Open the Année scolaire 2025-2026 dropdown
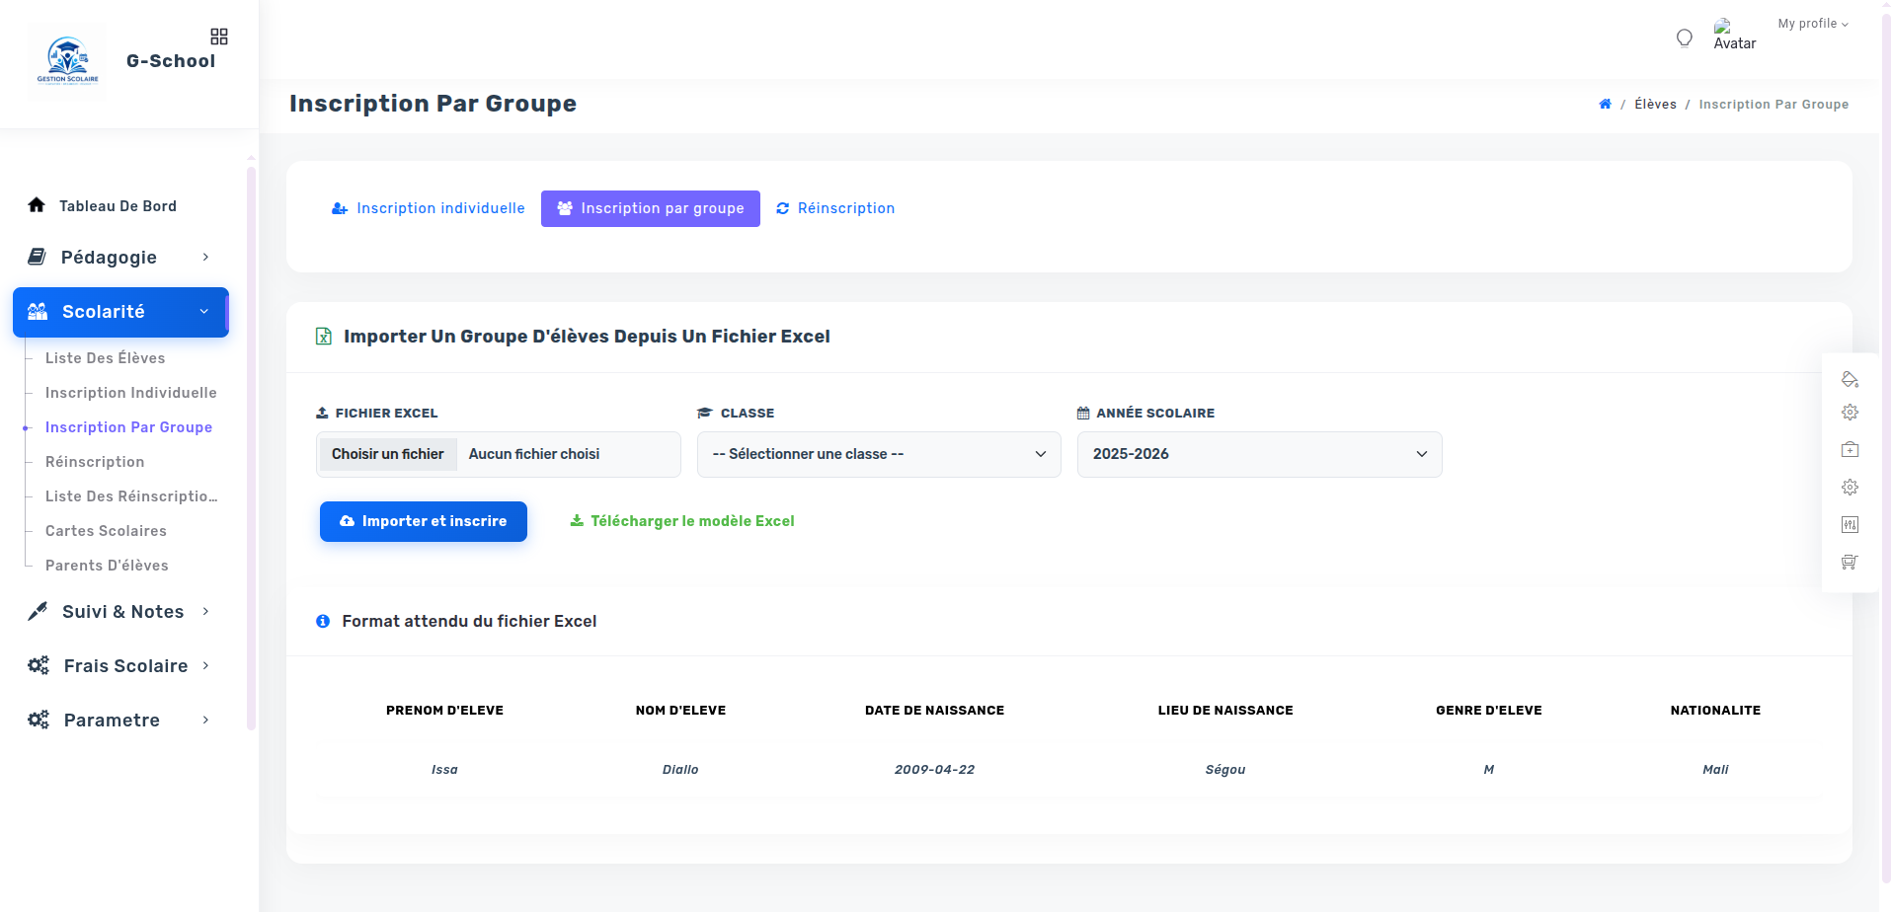1892x912 pixels. pos(1259,454)
